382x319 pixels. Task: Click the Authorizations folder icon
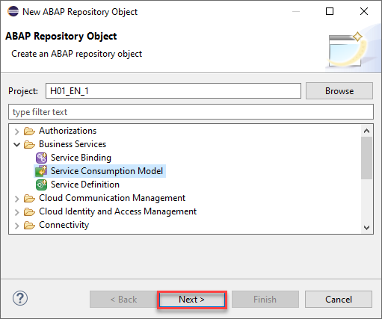pos(29,131)
